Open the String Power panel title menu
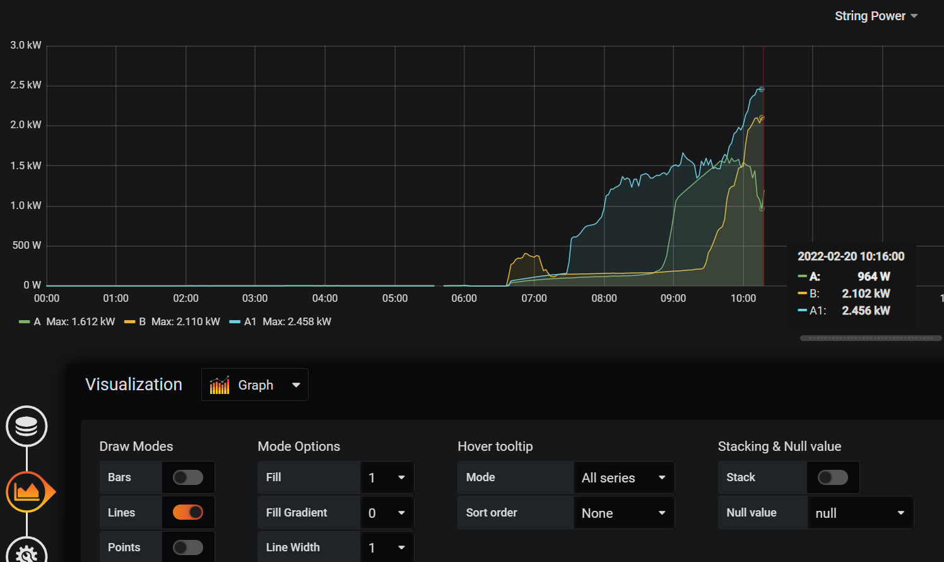Viewport: 944px width, 562px height. point(876,16)
